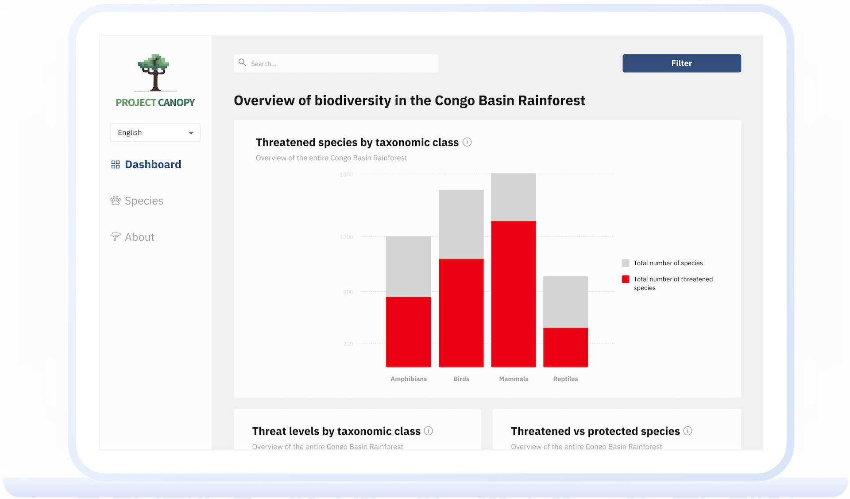850x499 pixels.
Task: Click the Reptiles axis label
Action: [x=566, y=379]
